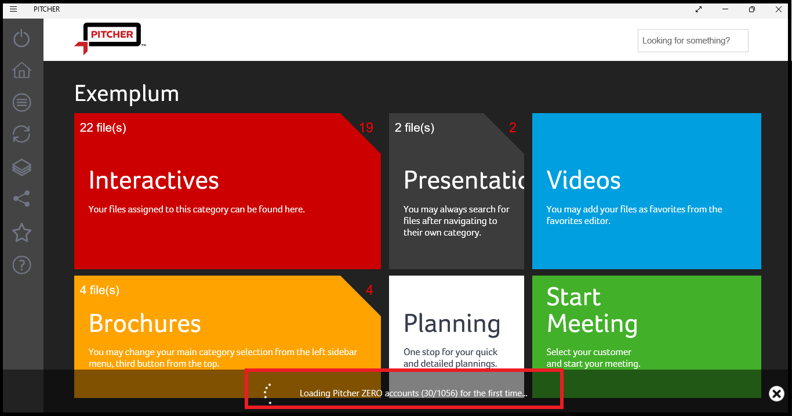792x416 pixels.
Task: Open help with the question mark icon
Action: pos(21,265)
